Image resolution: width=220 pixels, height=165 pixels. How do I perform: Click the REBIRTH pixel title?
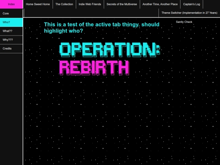(x=94, y=68)
